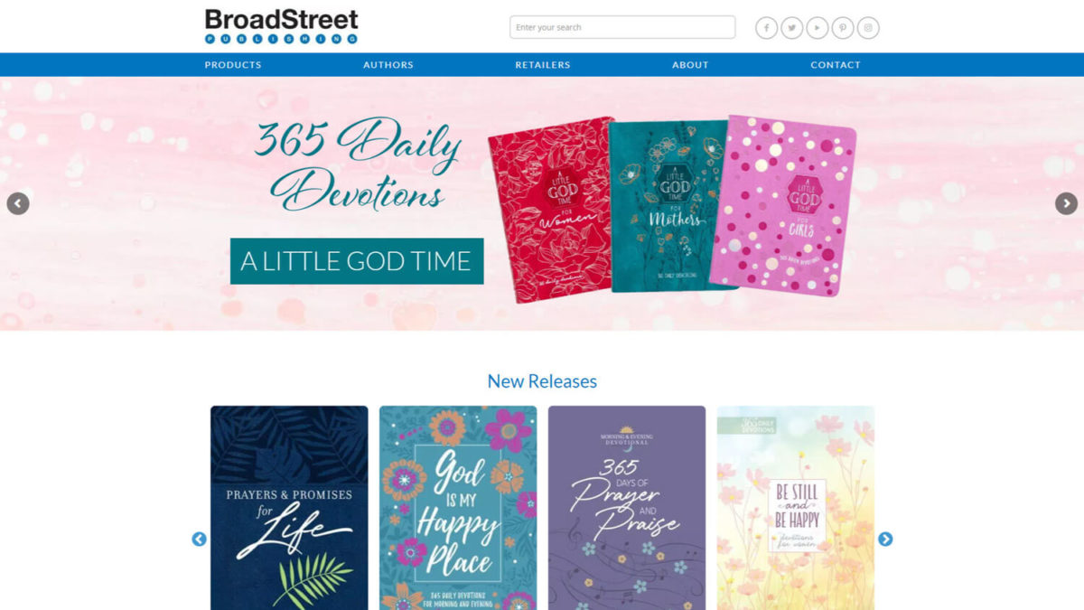
Task: Open the Pinterest social icon
Action: point(843,28)
